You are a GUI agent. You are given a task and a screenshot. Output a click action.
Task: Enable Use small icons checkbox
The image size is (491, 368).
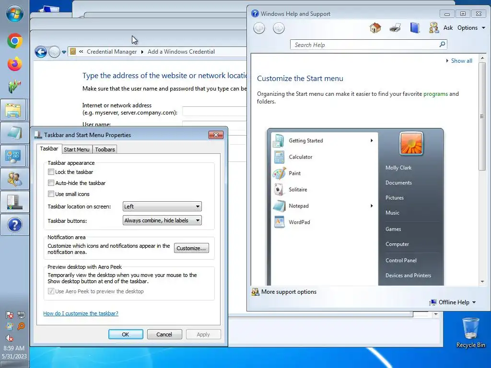tap(51, 194)
